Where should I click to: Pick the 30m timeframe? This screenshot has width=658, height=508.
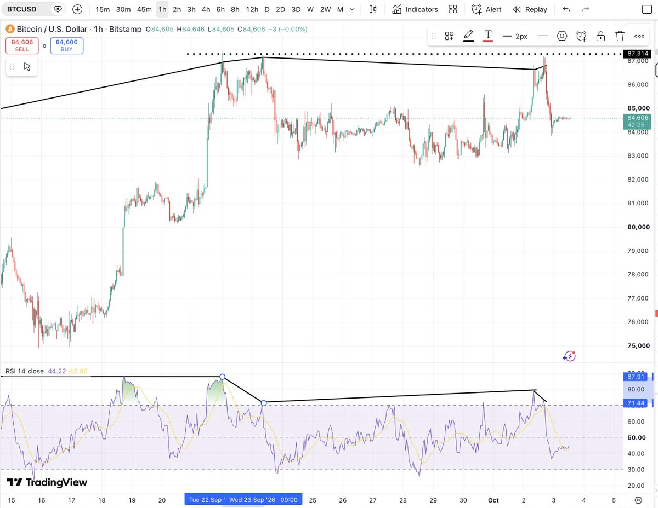pyautogui.click(x=123, y=9)
